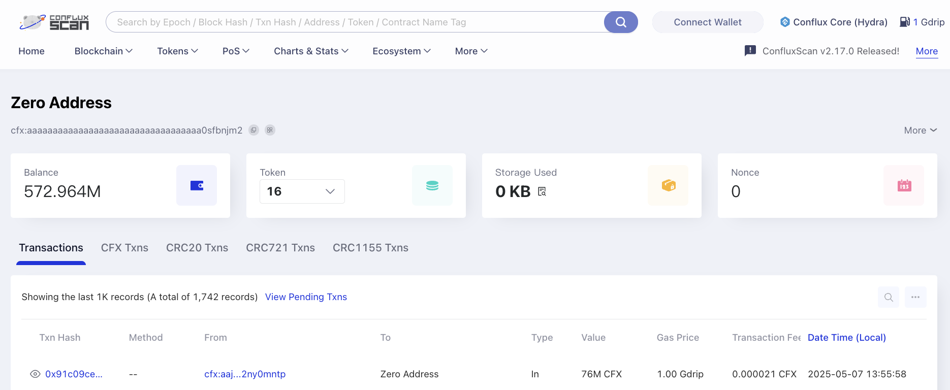The width and height of the screenshot is (950, 390).
Task: Click the 1.00 Gdrip gas price cell
Action: pos(680,374)
